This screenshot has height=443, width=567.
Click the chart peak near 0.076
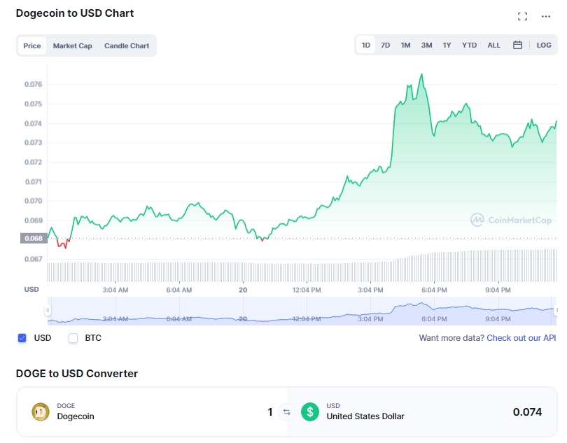(x=421, y=74)
